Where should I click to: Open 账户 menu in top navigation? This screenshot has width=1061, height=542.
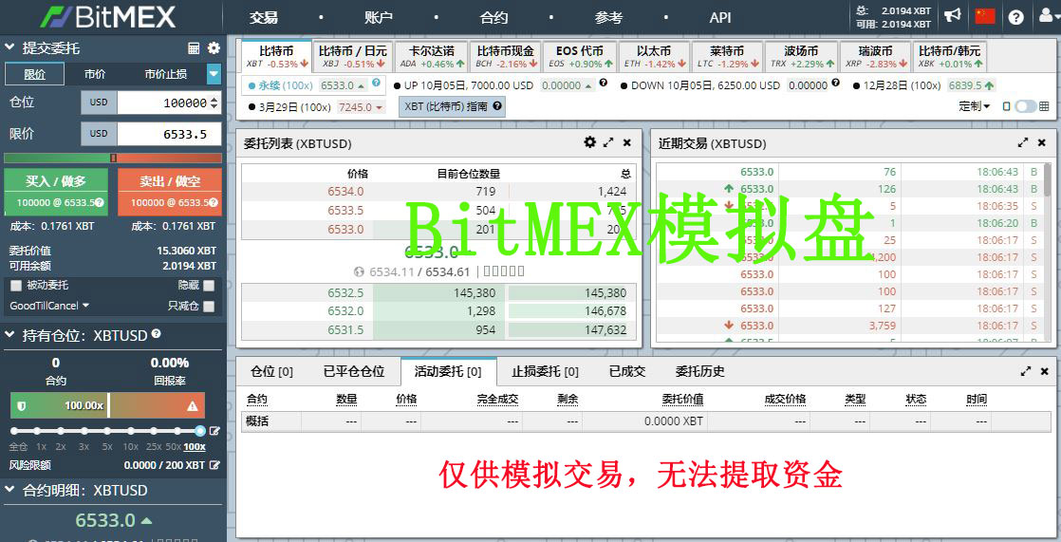tap(379, 18)
